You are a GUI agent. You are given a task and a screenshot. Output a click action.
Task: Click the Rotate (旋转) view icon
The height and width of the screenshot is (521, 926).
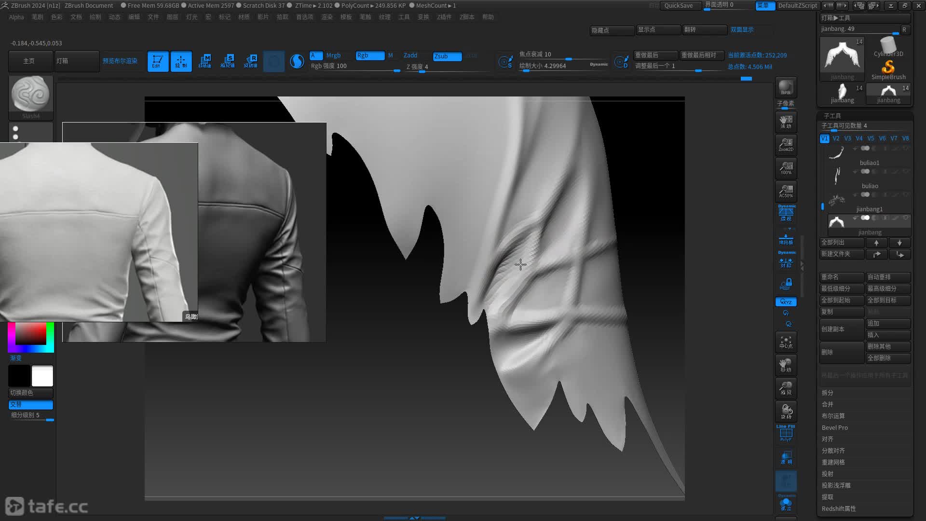click(786, 411)
